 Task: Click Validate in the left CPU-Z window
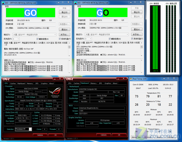tap(40, 135)
